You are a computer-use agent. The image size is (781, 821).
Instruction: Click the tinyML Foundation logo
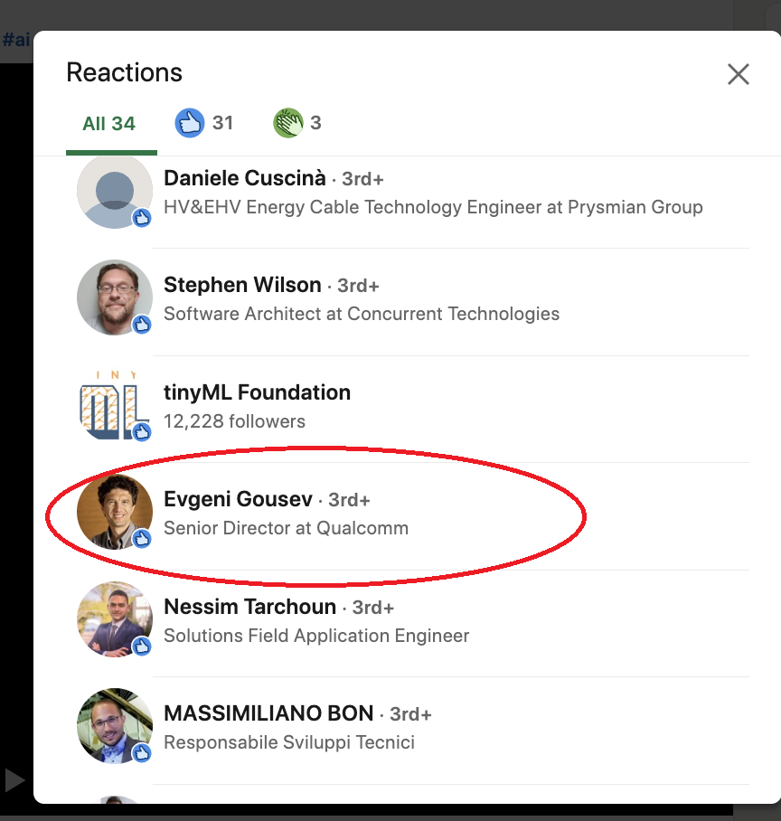click(x=115, y=405)
